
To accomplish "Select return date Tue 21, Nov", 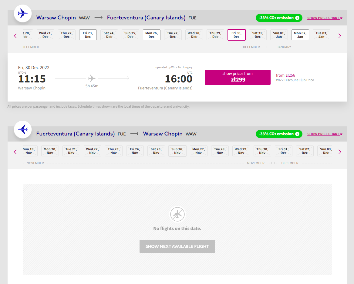I will click(x=71, y=151).
